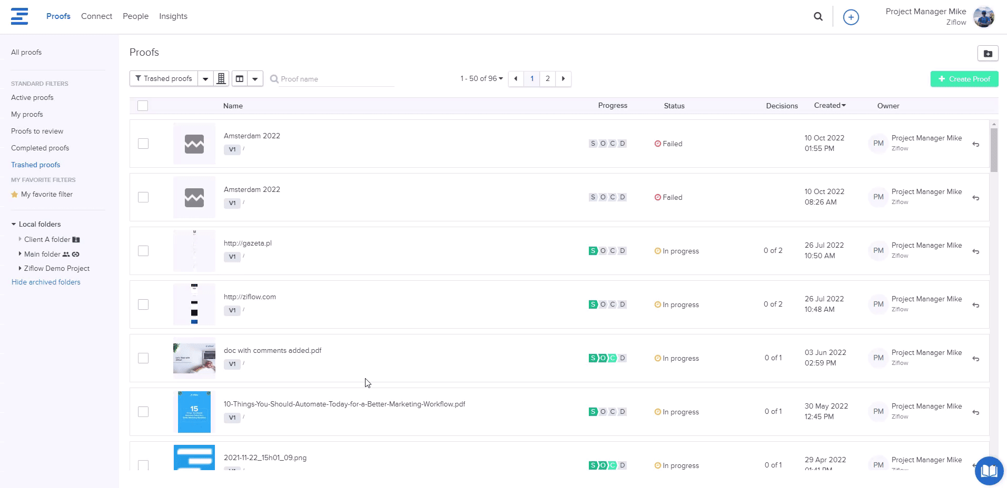Screen dimensions: 1007x488
Task: Click the new folder icon button
Action: (x=988, y=54)
